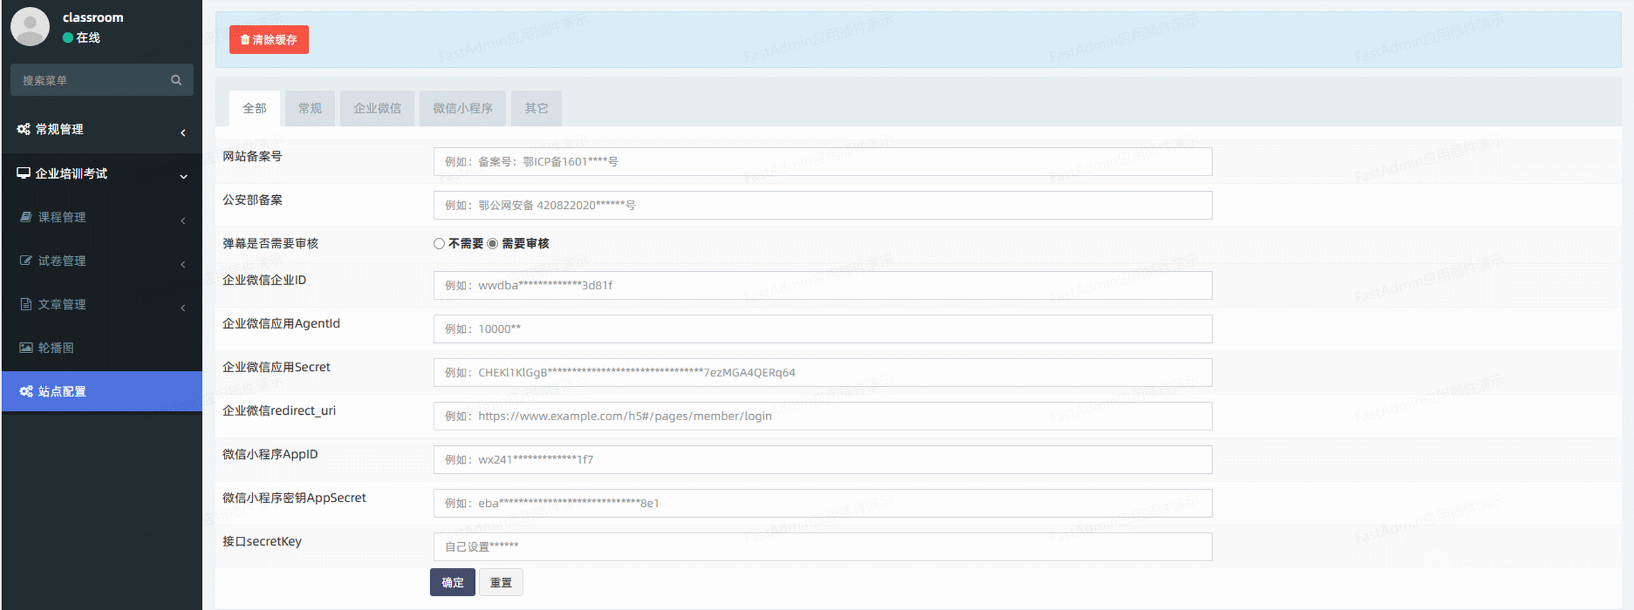Viewport: 1634px width, 610px height.
Task: Click the 企业培训考试 monitor icon
Action: tap(24, 173)
